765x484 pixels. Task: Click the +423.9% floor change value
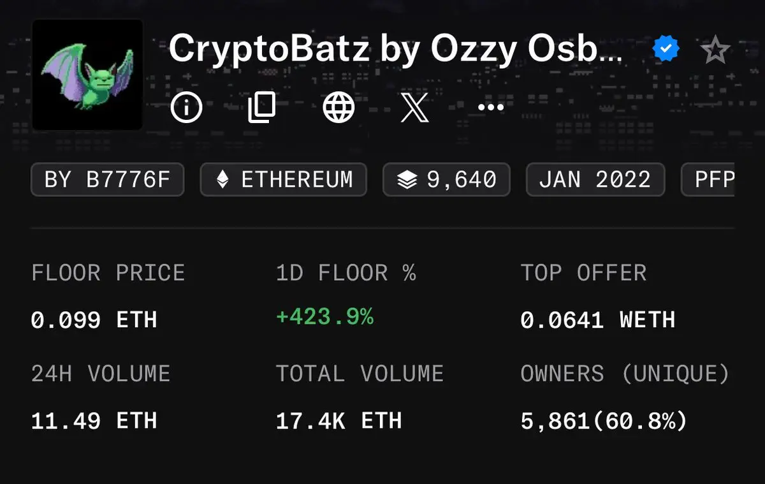324,317
